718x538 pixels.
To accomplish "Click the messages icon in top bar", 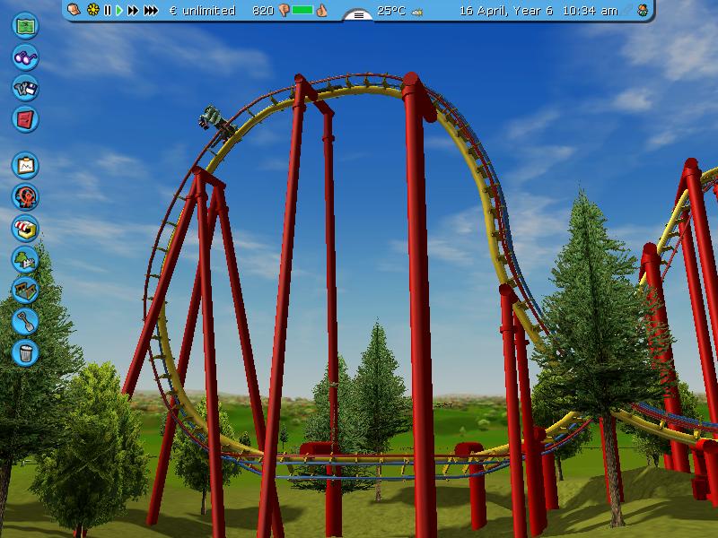I will point(74,10).
